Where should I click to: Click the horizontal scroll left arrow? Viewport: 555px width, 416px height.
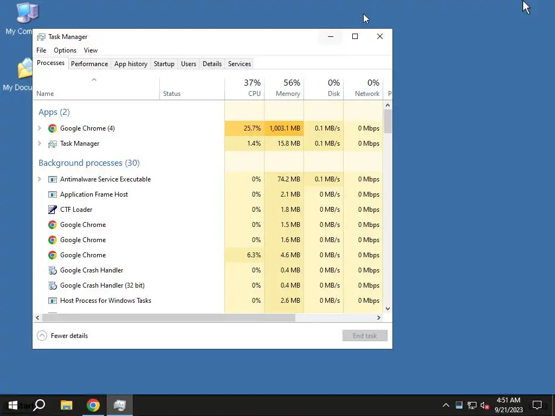click(37, 317)
